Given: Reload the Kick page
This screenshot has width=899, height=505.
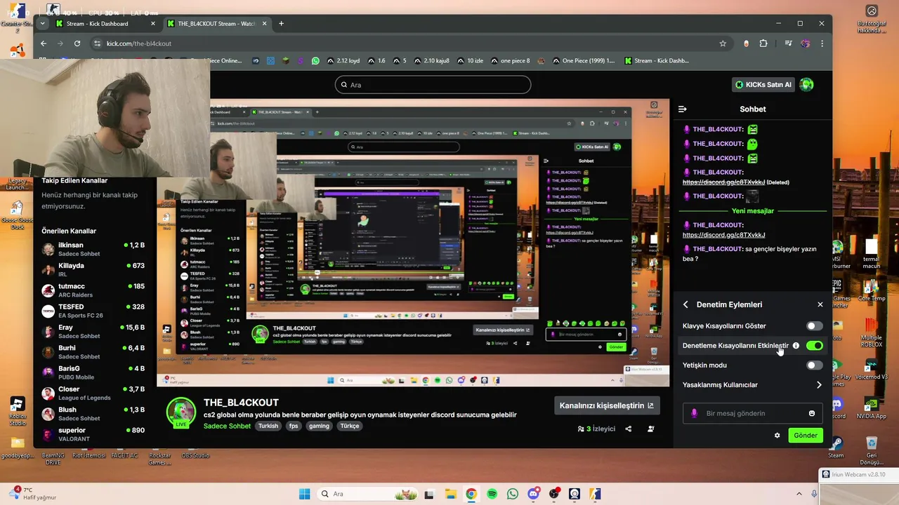Looking at the screenshot, I should (77, 43).
